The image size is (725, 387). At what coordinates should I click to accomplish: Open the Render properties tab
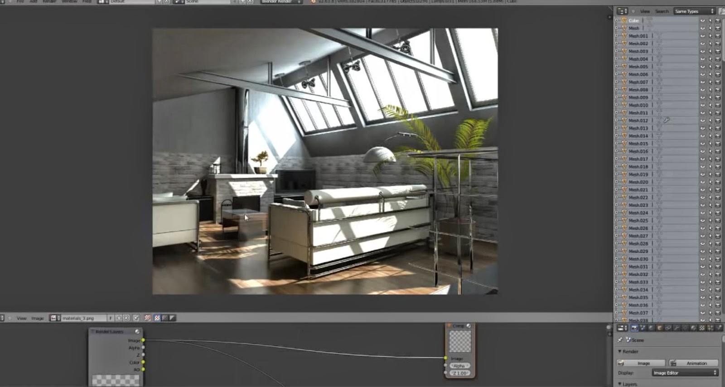pyautogui.click(x=634, y=328)
